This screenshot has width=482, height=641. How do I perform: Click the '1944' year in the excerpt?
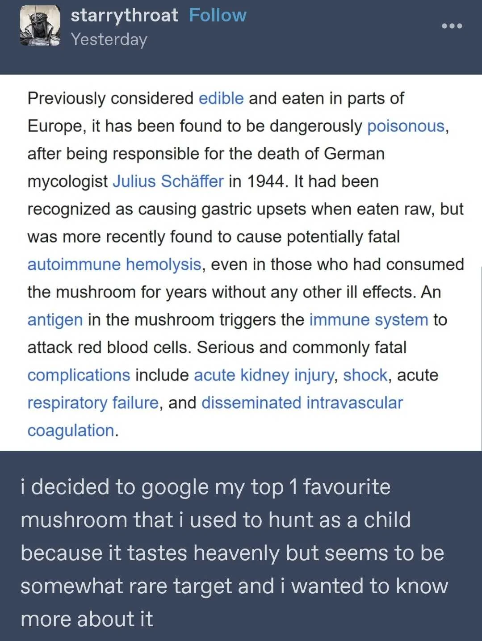click(265, 181)
